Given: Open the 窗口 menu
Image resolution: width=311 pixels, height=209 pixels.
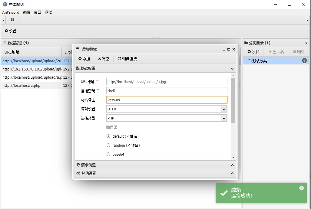Looking at the screenshot, I should (38, 12).
